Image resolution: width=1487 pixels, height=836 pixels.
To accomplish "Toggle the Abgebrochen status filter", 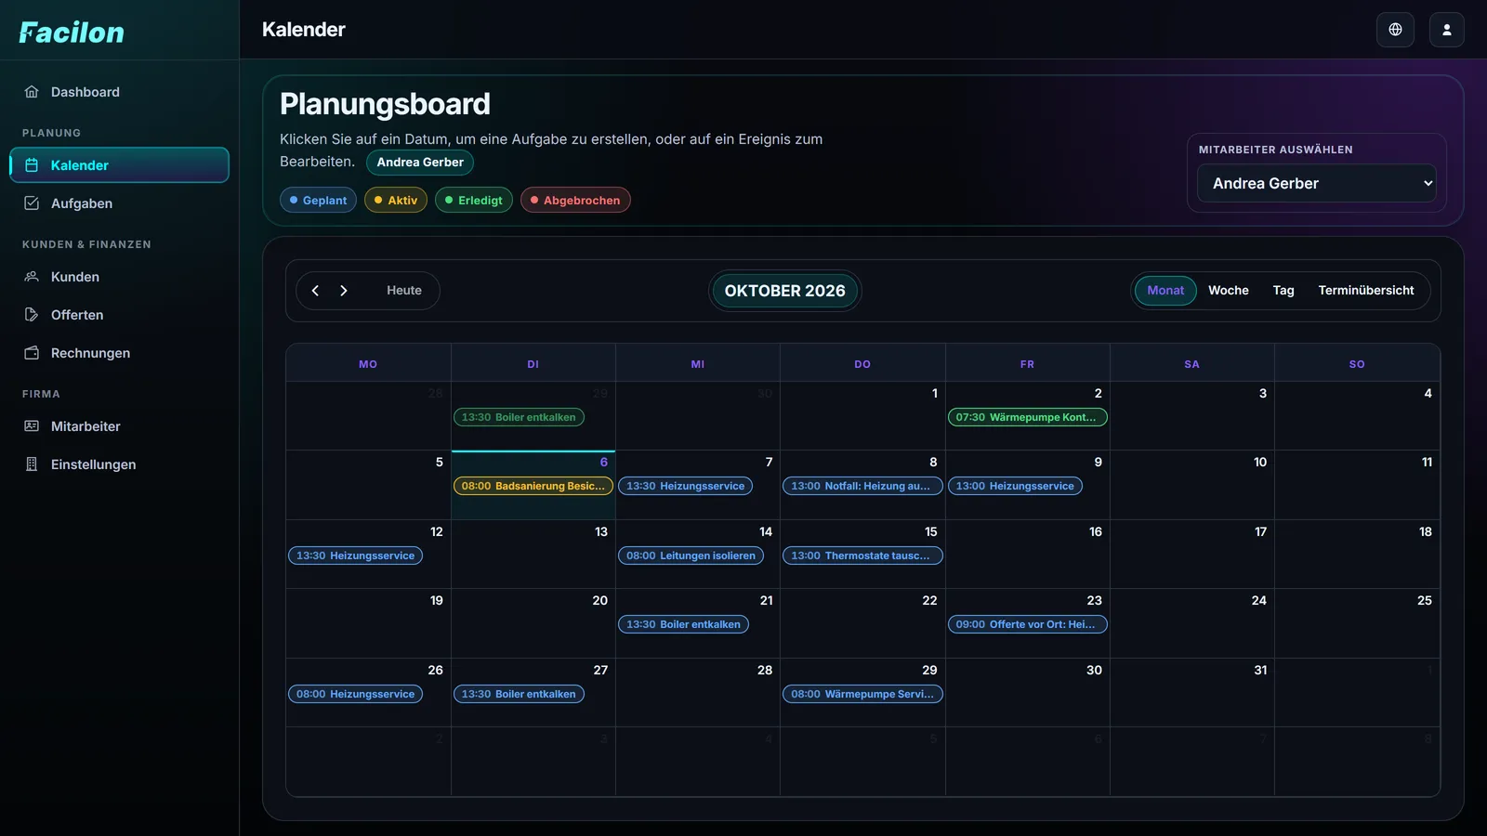I will pos(575,200).
